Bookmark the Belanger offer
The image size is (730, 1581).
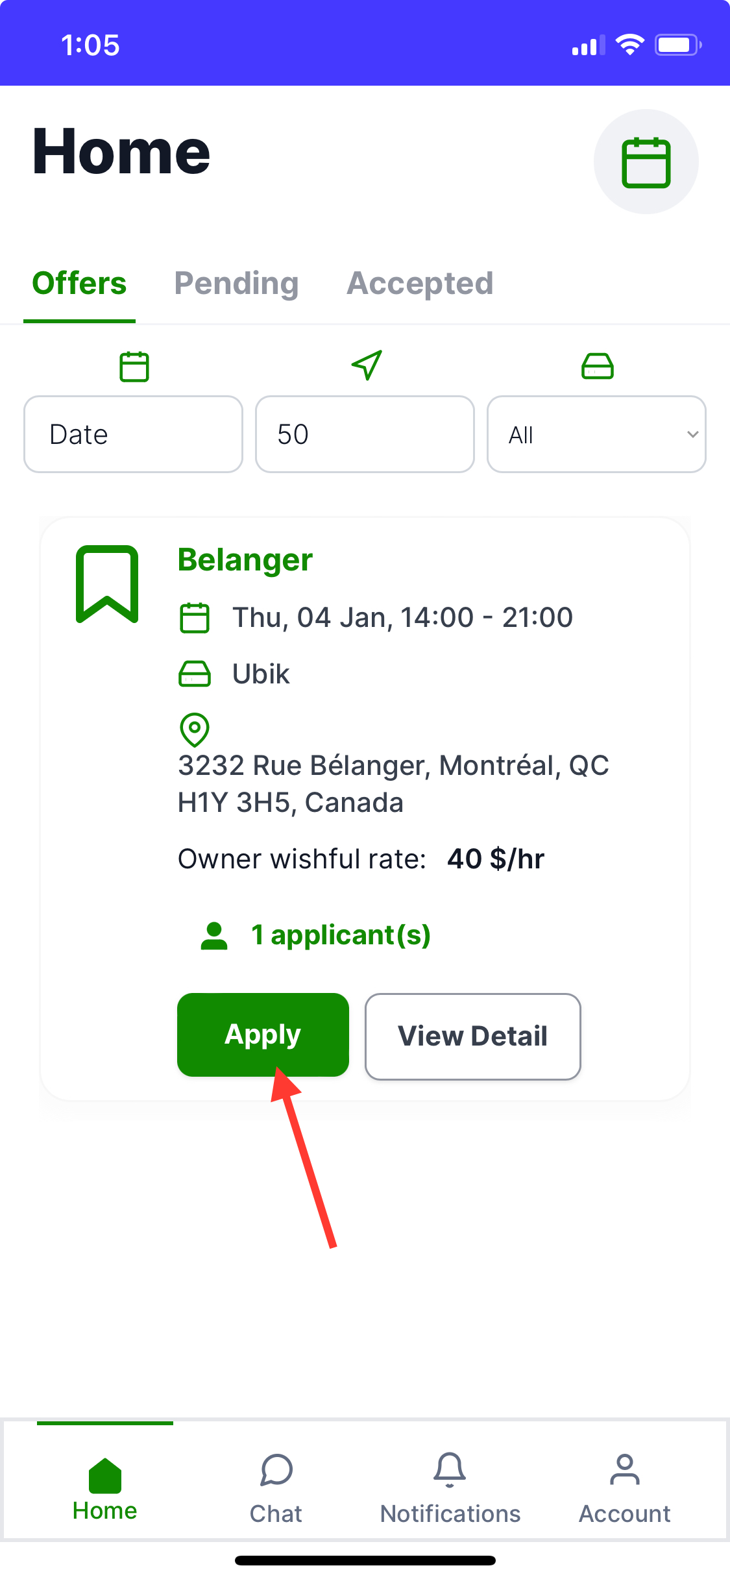tap(107, 583)
